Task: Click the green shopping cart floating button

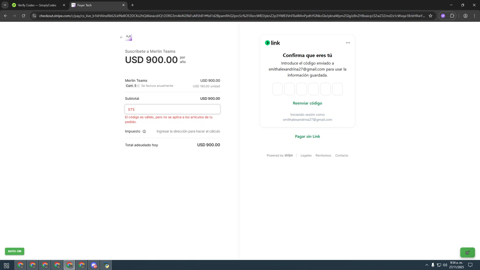Action: coord(468,252)
